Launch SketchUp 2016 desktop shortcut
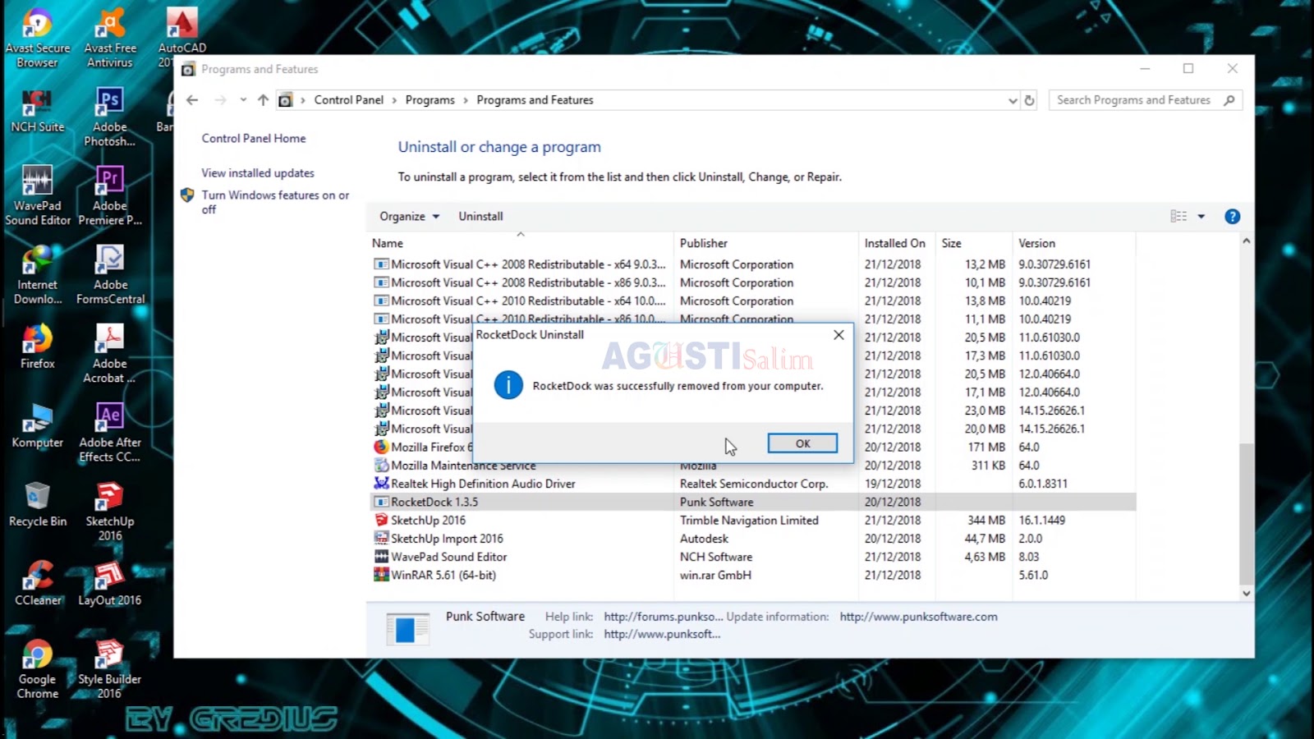This screenshot has height=739, width=1314. point(110,511)
